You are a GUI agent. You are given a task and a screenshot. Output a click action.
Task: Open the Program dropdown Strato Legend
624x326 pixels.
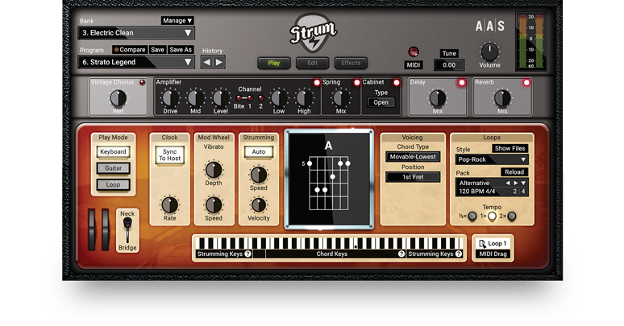[x=136, y=62]
